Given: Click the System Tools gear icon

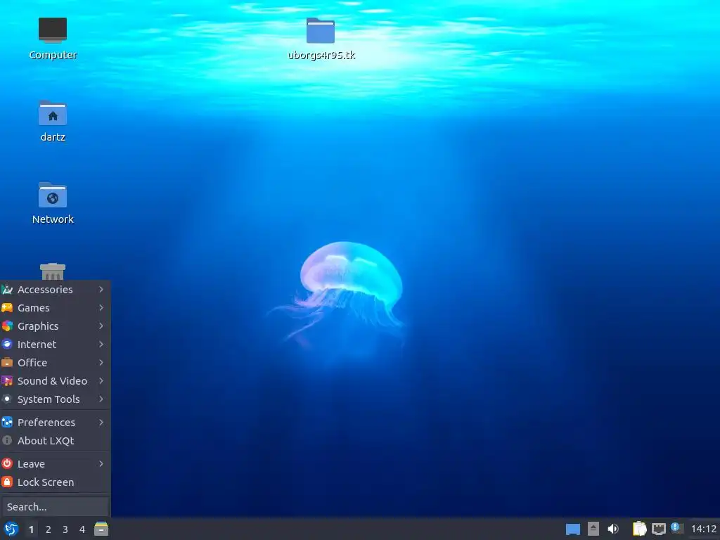Looking at the screenshot, I should click(x=7, y=399).
